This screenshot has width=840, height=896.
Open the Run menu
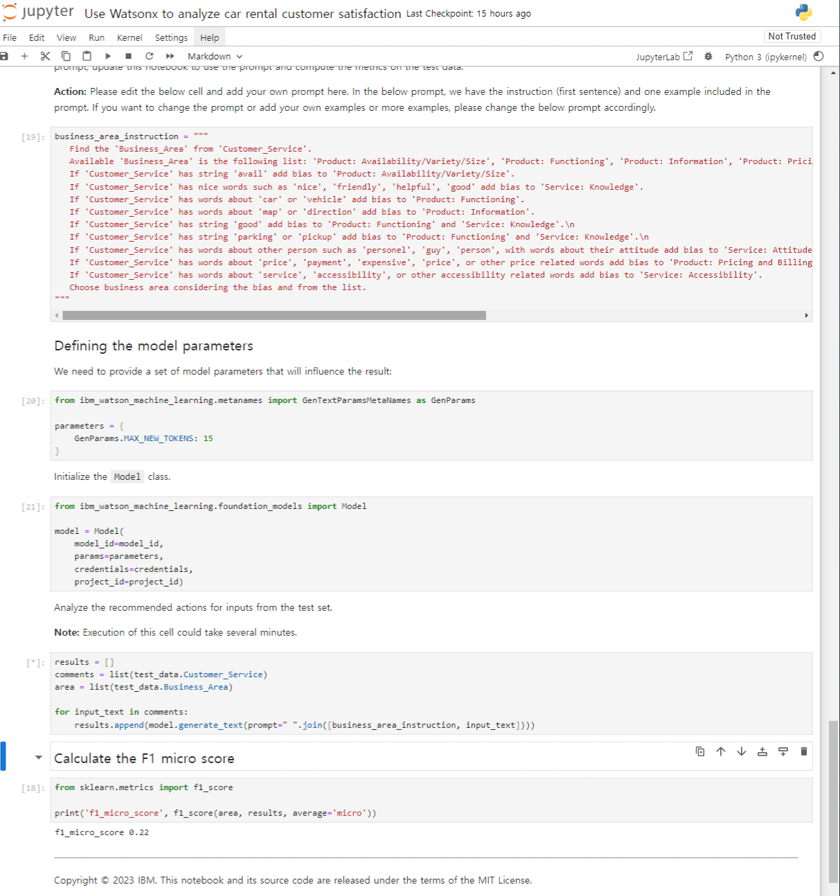97,37
